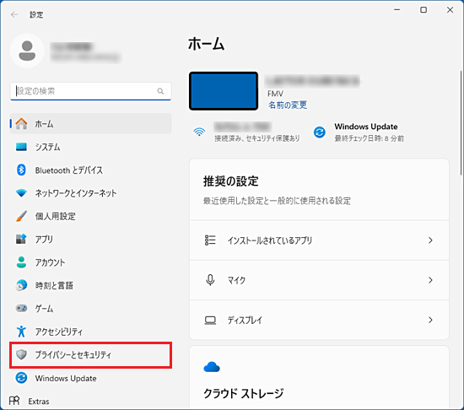The width and height of the screenshot is (464, 410).
Task: Open Bluetooth とデバイス category
Action: (x=90, y=170)
